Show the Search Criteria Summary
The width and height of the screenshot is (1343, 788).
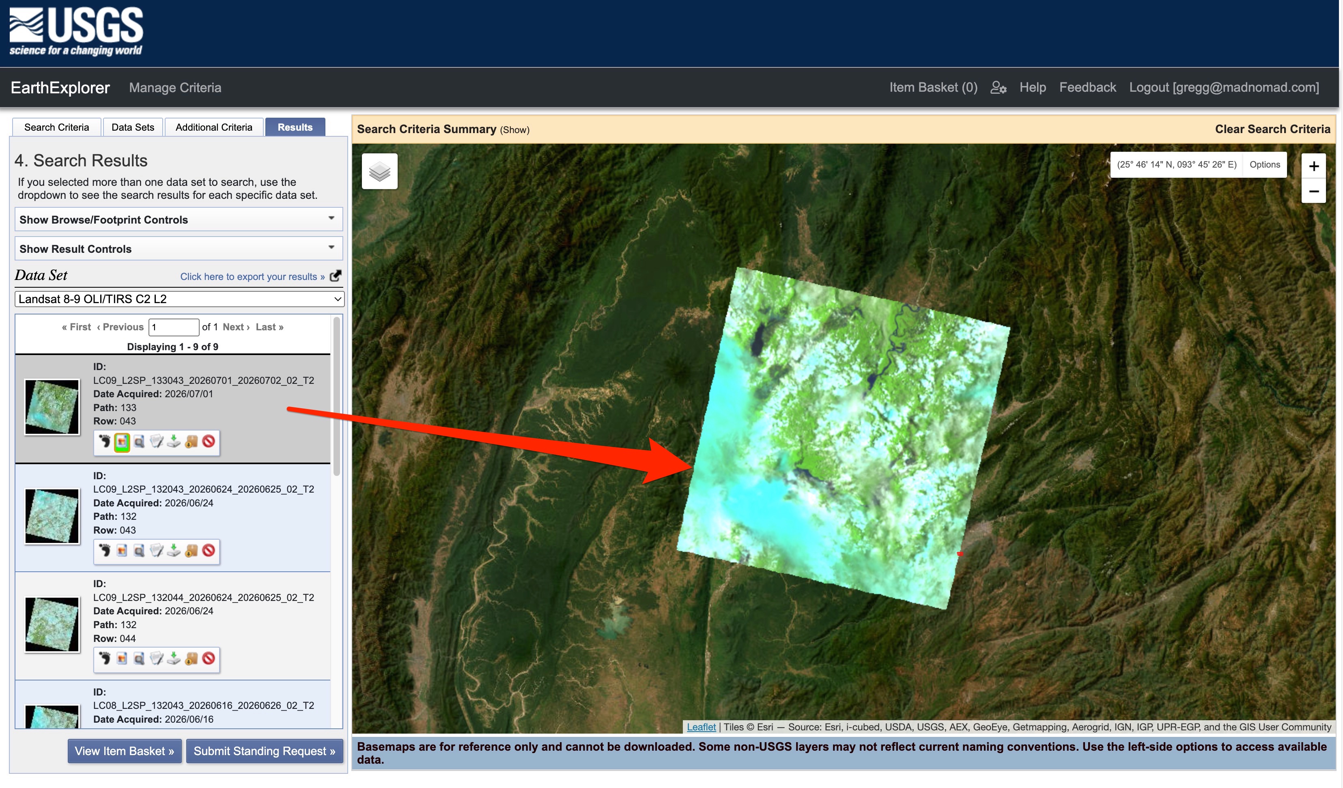514,130
